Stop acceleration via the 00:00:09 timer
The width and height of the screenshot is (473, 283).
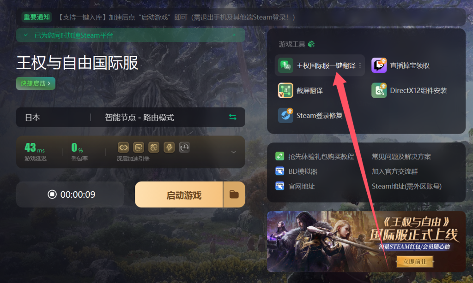(x=70, y=195)
